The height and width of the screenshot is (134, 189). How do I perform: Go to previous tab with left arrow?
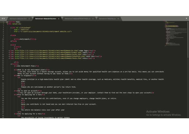tap(2, 18)
